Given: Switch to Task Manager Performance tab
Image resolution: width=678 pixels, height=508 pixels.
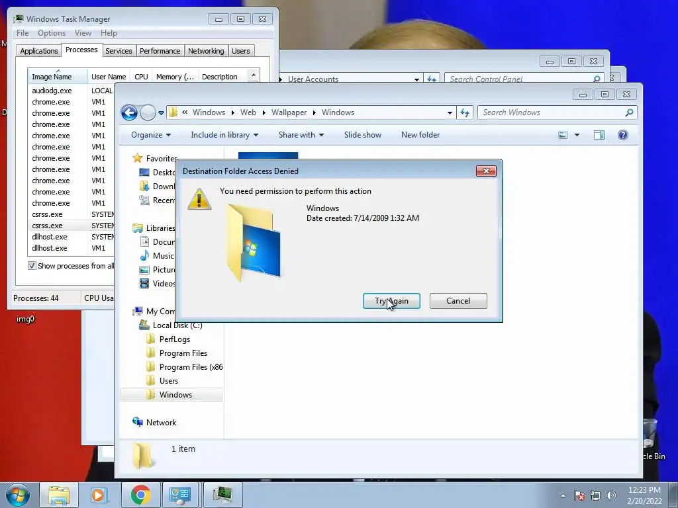Looking at the screenshot, I should (x=160, y=51).
